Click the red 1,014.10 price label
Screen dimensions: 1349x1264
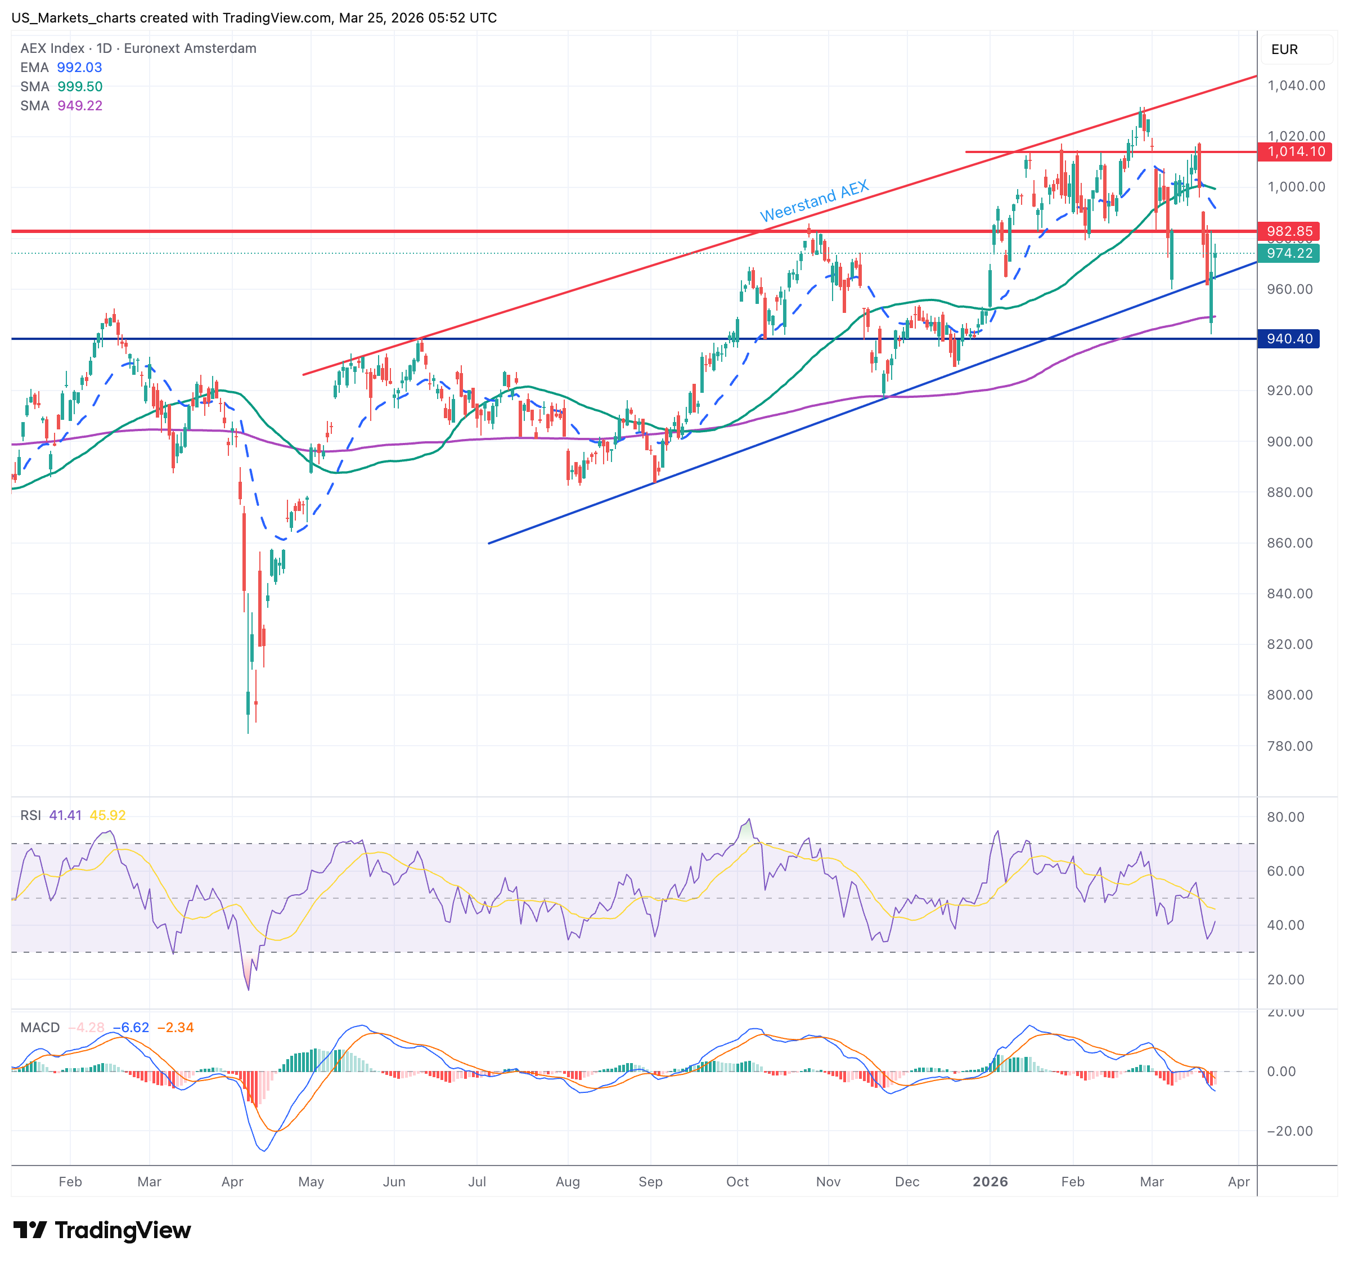1295,151
